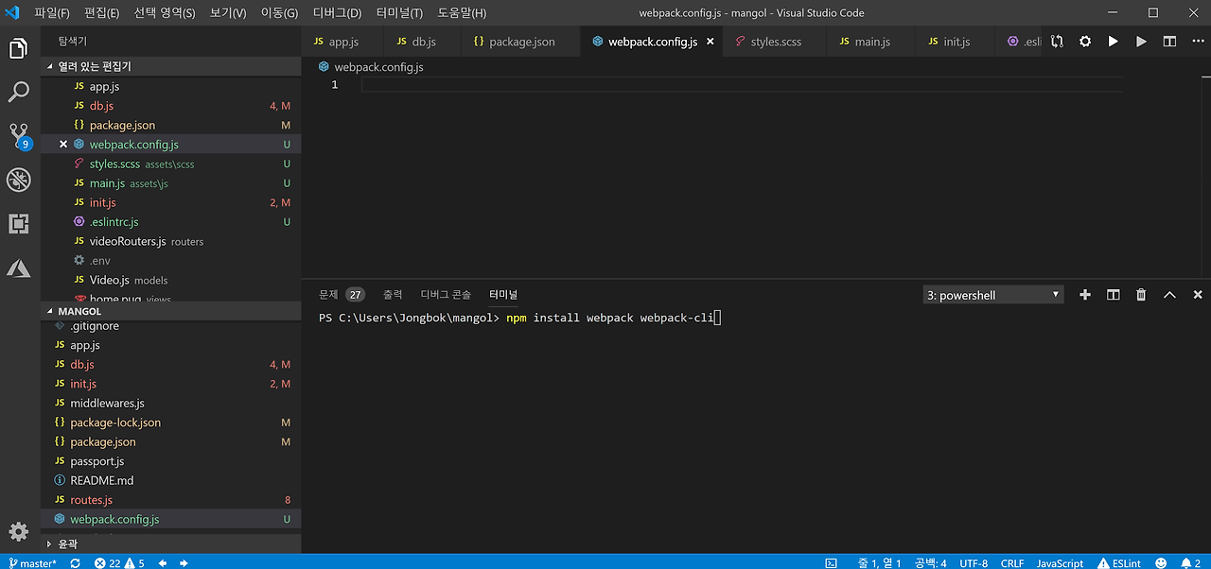Switch to the styles.scss editor tab

(776, 42)
